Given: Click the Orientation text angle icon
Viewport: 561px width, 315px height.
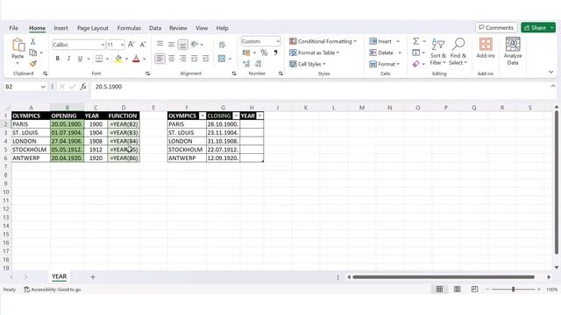Looking at the screenshot, I should [195, 45].
